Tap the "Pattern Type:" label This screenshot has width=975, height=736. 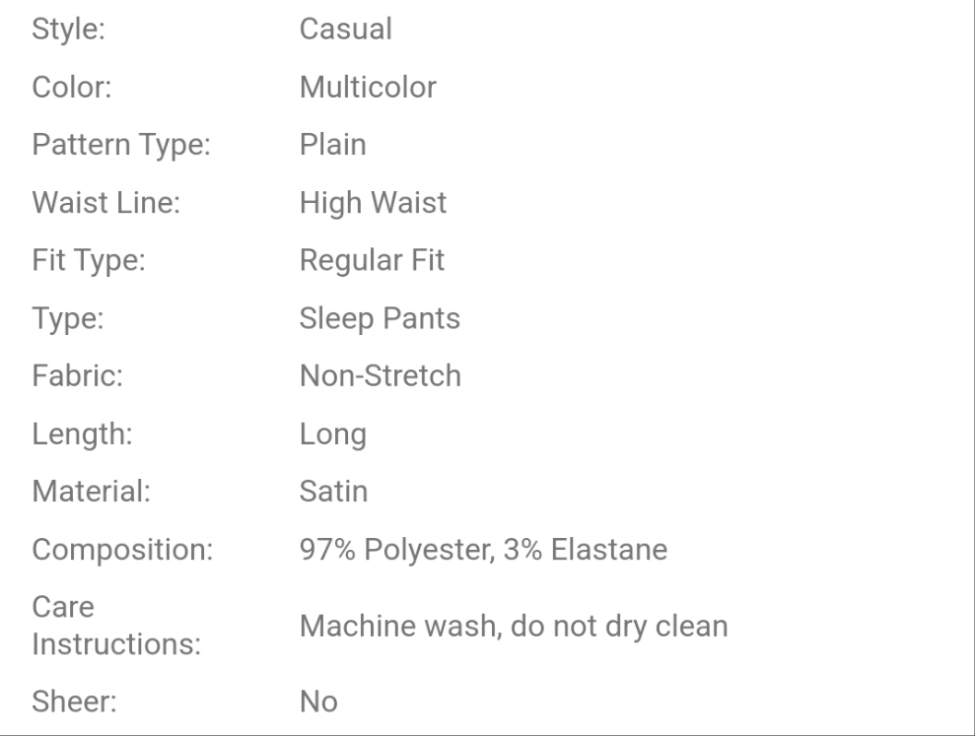point(122,145)
